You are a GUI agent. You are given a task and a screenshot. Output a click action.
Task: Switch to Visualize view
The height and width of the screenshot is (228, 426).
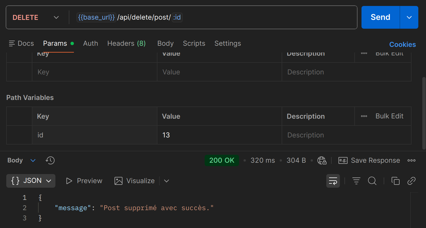134,181
